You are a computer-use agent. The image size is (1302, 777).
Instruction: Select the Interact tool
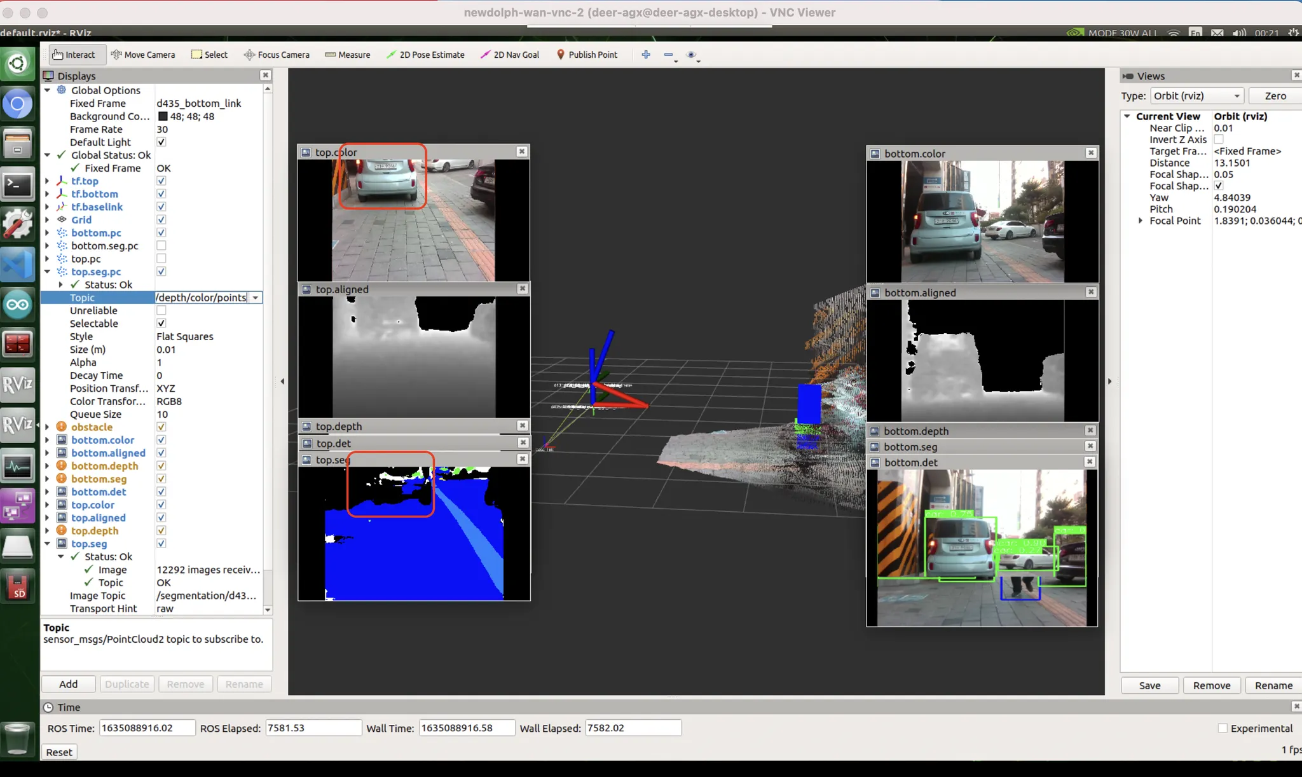74,55
